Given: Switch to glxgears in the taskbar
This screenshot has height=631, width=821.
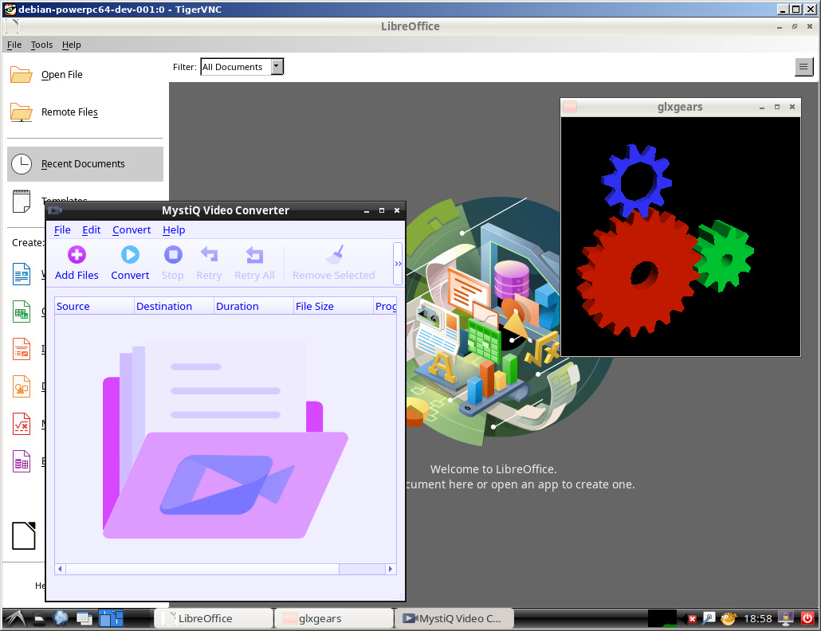Looking at the screenshot, I should [333, 618].
